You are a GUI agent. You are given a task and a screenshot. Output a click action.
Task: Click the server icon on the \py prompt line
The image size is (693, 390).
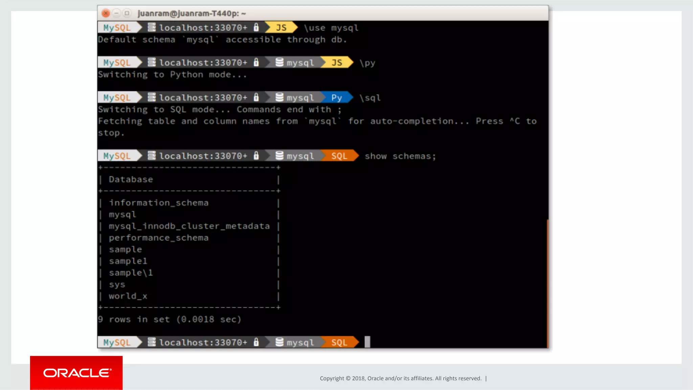pyautogui.click(x=152, y=62)
